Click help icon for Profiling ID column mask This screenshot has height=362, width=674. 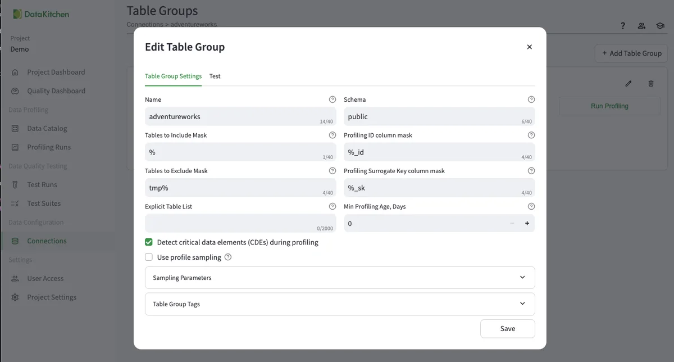point(531,135)
